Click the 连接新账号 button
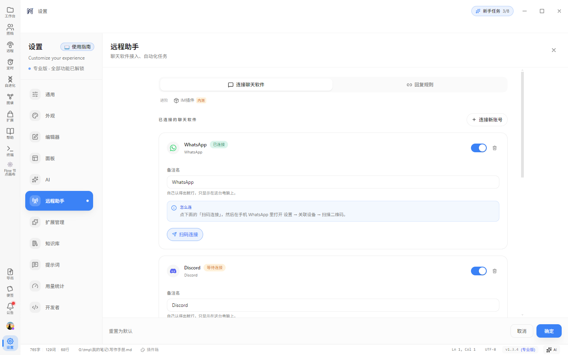The image size is (568, 355). 487,120
